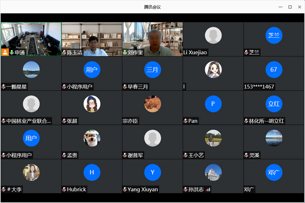Click the blue H avatar for Hubrick
The height and width of the screenshot is (203, 305).
[x=92, y=172]
